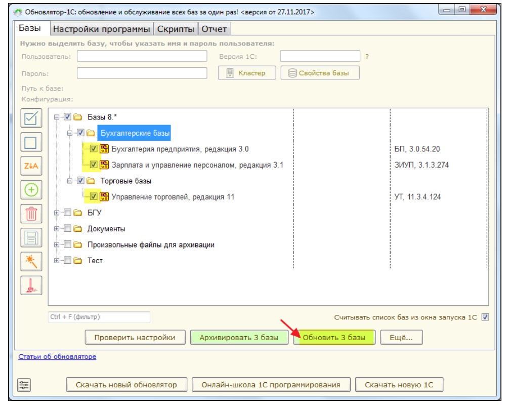Click Онлайн-школа 1С программирования button

271,385
